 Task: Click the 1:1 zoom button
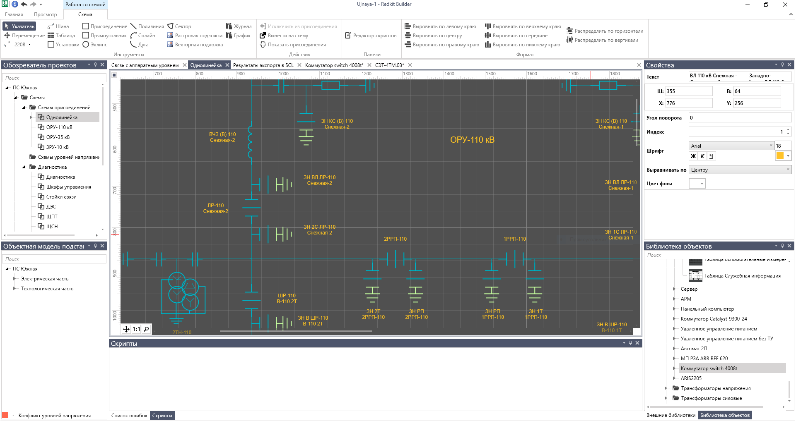pos(136,329)
